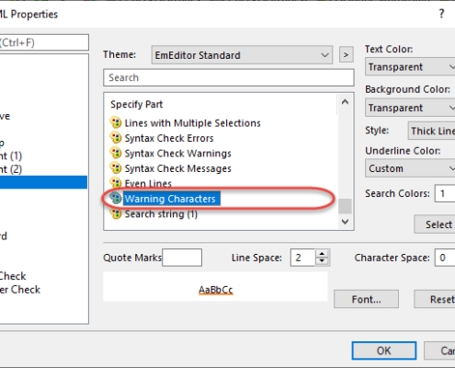This screenshot has height=368, width=455.
Task: Click palette icon beside Lines with Multiple Selections
Action: coord(116,122)
